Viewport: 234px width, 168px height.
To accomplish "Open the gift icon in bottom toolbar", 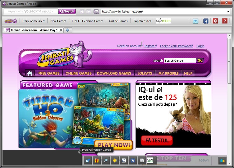I will (97, 160).
